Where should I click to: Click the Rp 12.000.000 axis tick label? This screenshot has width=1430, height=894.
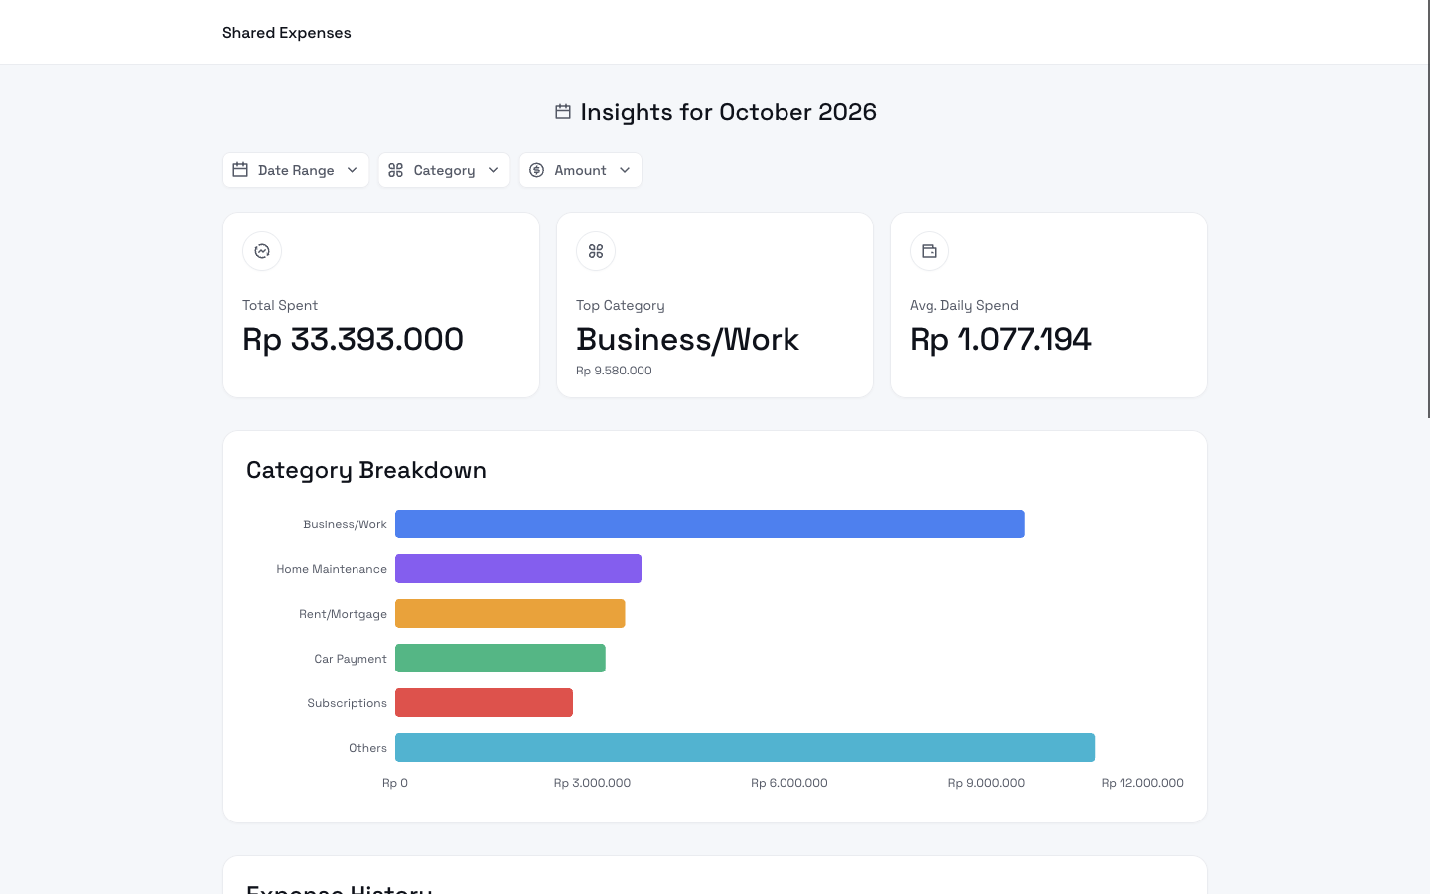1143,783
